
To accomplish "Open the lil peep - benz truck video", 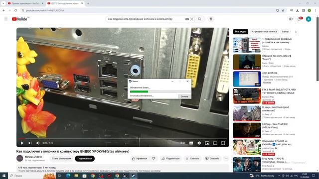I will [247, 113].
